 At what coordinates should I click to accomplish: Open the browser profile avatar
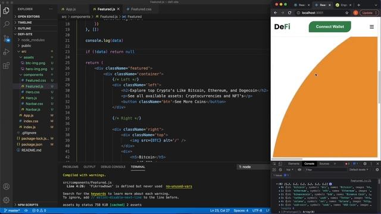point(356,13)
